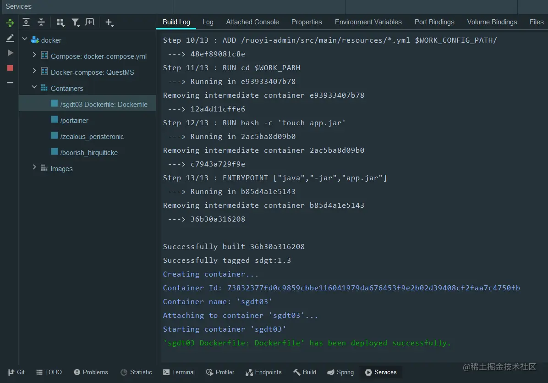Click the Services tool window button
Image resolution: width=548 pixels, height=383 pixels.
pyautogui.click(x=381, y=372)
